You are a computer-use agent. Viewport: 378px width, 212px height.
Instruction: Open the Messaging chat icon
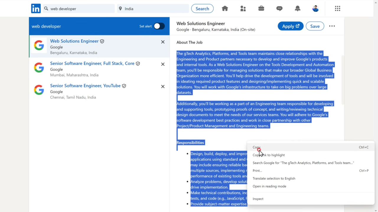(x=279, y=9)
